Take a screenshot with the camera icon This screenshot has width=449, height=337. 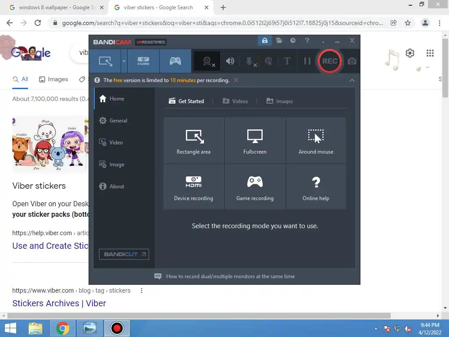352,61
